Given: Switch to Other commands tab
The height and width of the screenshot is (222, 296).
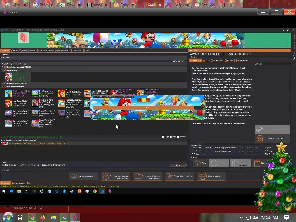Looking at the screenshot, I should point(29,183).
